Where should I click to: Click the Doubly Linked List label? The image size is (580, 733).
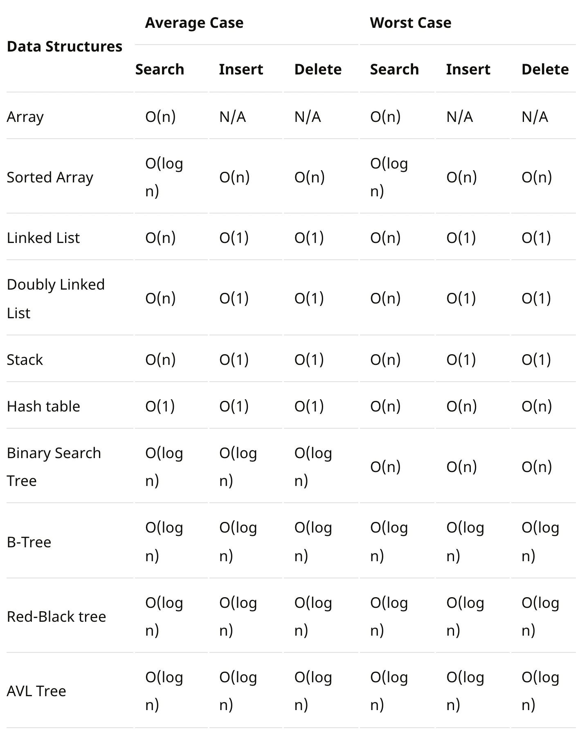pyautogui.click(x=56, y=299)
